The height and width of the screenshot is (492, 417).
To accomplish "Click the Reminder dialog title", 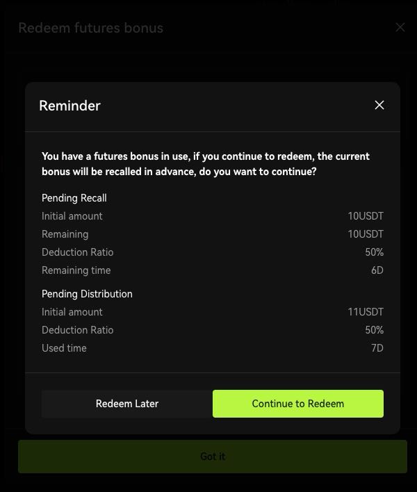I will [69, 106].
